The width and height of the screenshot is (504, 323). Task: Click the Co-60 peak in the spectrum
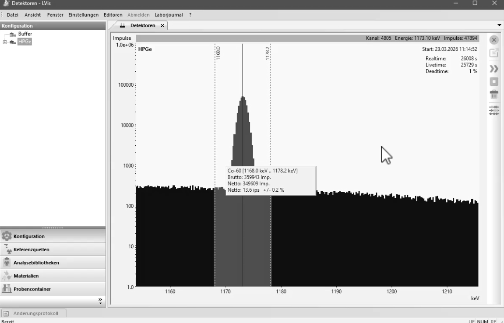tap(243, 131)
